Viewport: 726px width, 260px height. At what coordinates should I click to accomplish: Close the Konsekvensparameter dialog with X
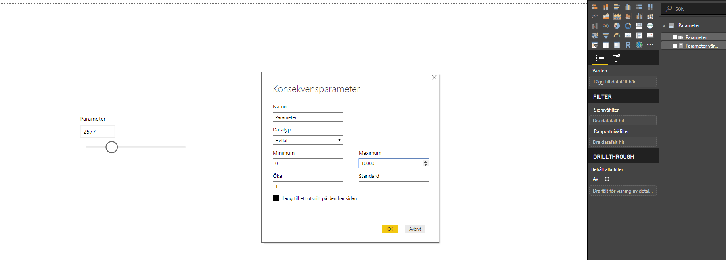click(434, 77)
